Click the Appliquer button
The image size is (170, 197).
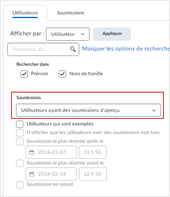click(112, 34)
